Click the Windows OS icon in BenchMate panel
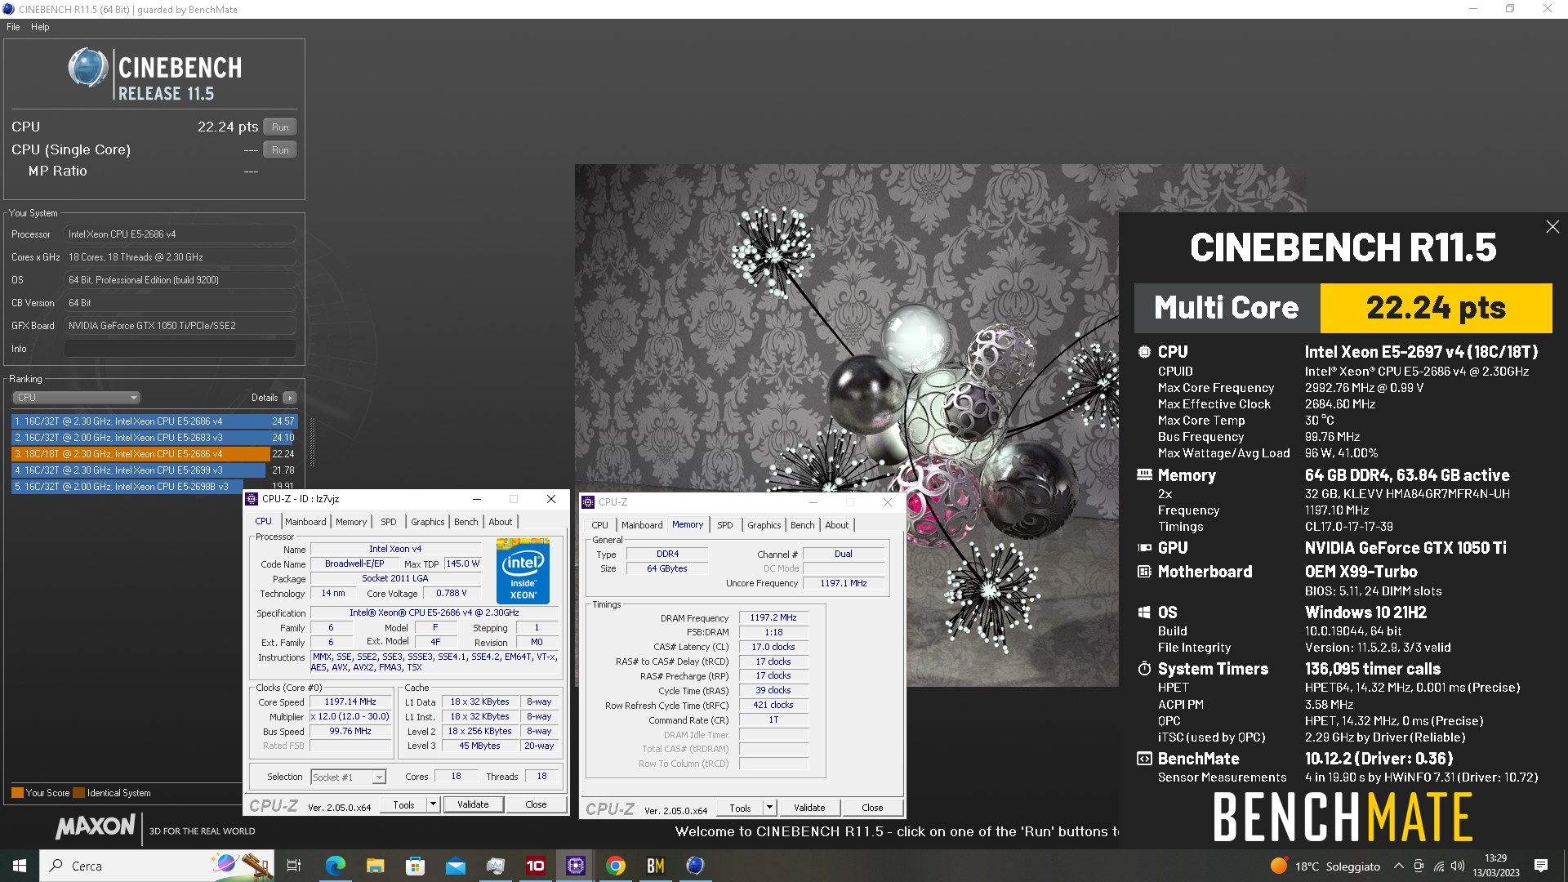 [x=1145, y=612]
